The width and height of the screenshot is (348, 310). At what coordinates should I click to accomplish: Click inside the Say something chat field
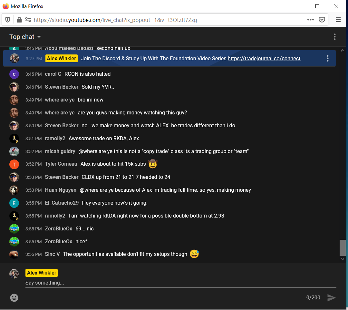point(129,283)
